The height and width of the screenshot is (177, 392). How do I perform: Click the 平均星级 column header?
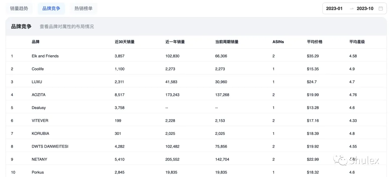click(x=357, y=42)
